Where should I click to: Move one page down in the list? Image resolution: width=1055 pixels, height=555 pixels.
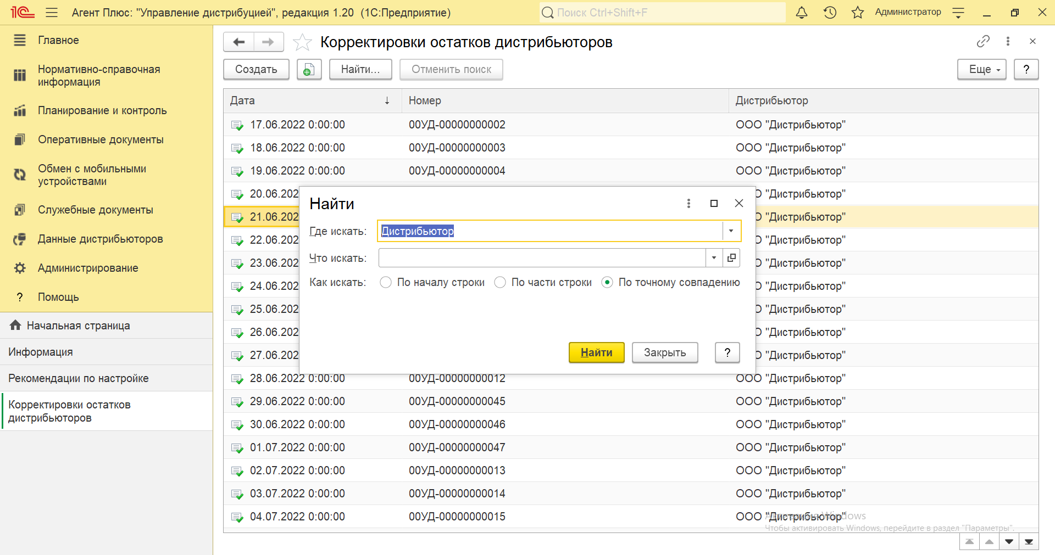click(x=1009, y=542)
